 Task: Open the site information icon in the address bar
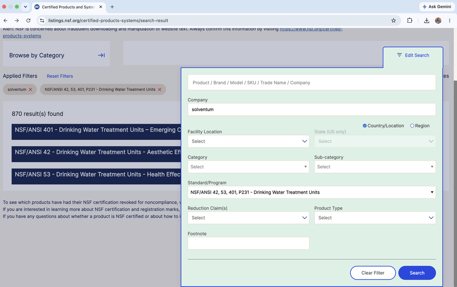(42, 21)
